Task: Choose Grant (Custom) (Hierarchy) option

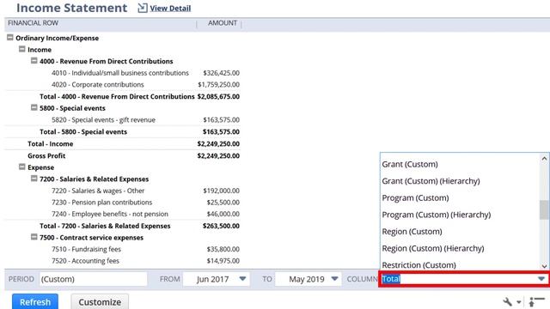Action: pos(431,181)
